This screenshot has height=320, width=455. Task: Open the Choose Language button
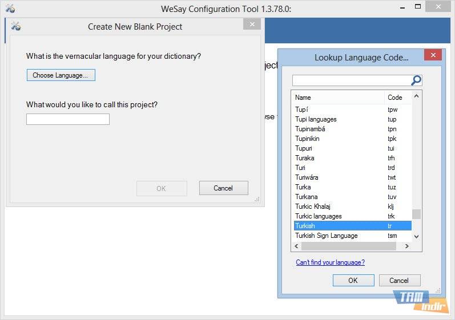(61, 75)
